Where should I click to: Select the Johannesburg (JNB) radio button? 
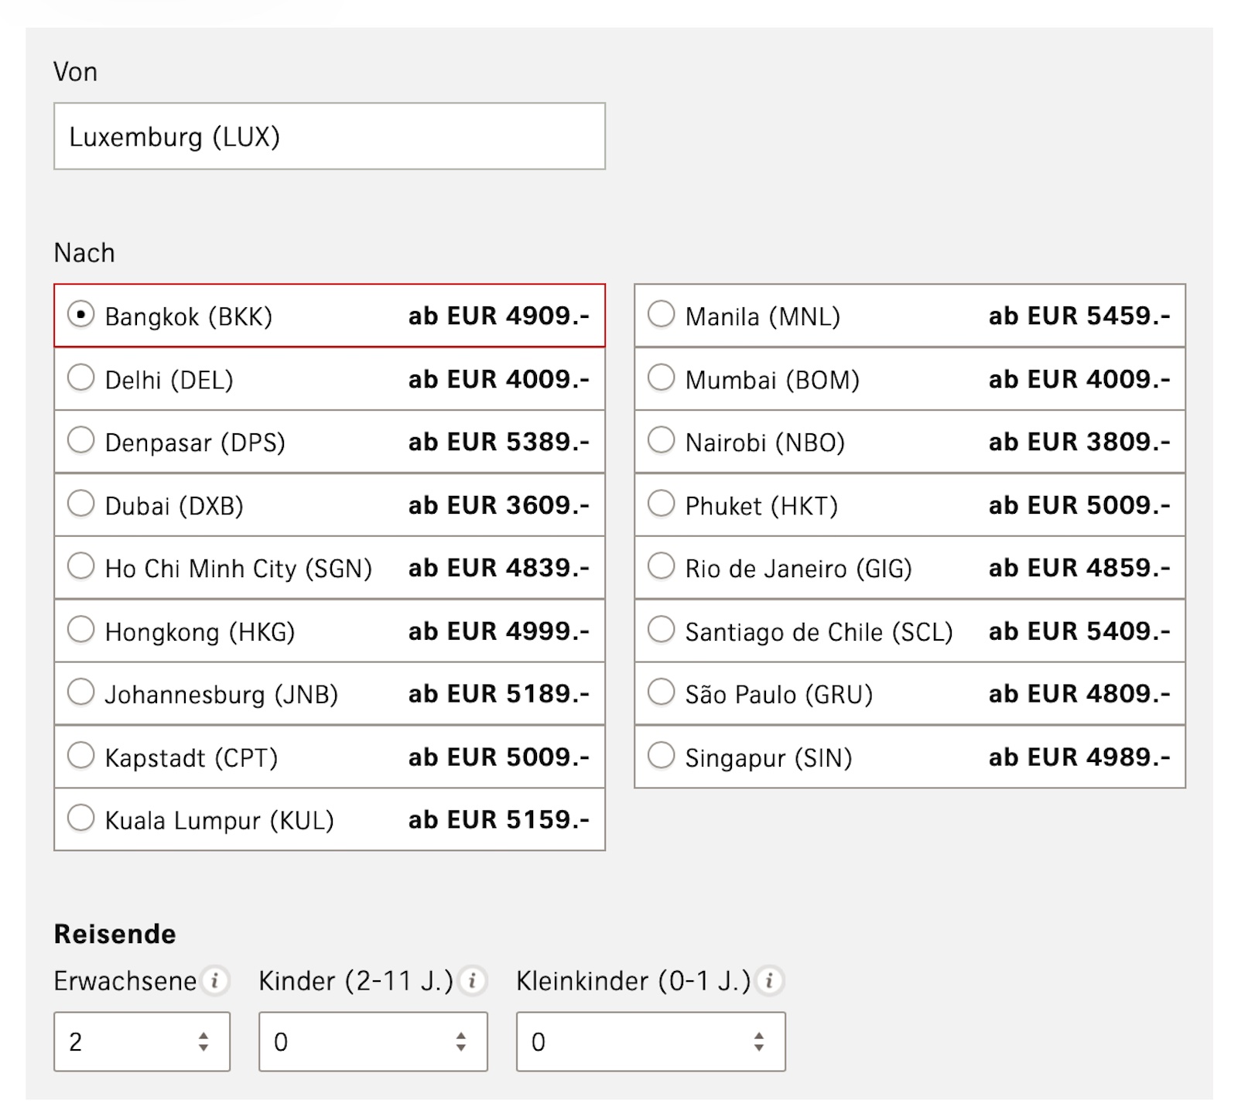80,692
